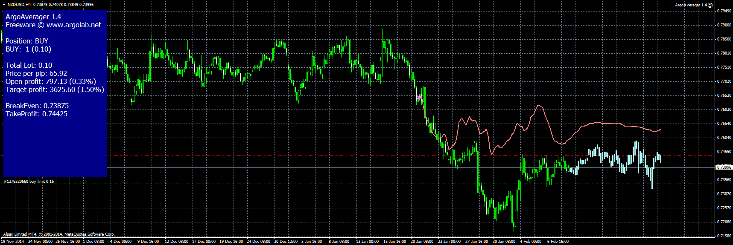Click the 'ArgoAverager 1.4' panel heading
The image size is (733, 245).
click(x=33, y=17)
